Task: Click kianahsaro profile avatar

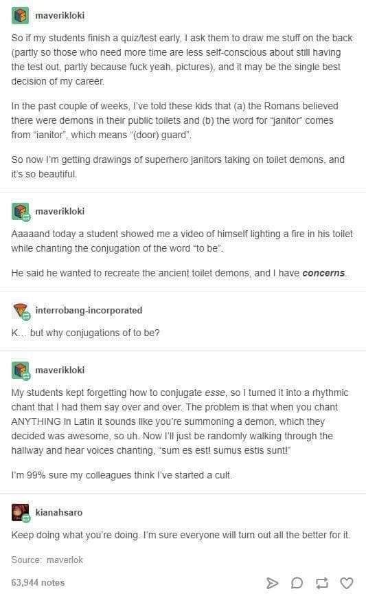Action: pyautogui.click(x=20, y=513)
